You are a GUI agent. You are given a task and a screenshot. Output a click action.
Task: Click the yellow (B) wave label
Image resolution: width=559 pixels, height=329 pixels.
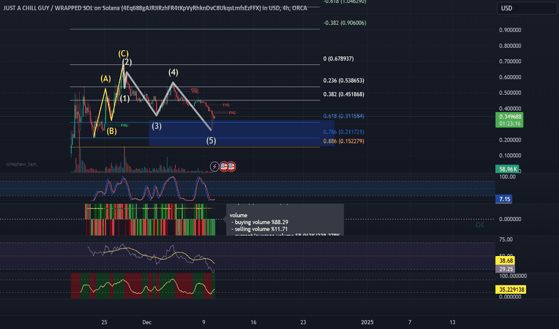pos(112,131)
